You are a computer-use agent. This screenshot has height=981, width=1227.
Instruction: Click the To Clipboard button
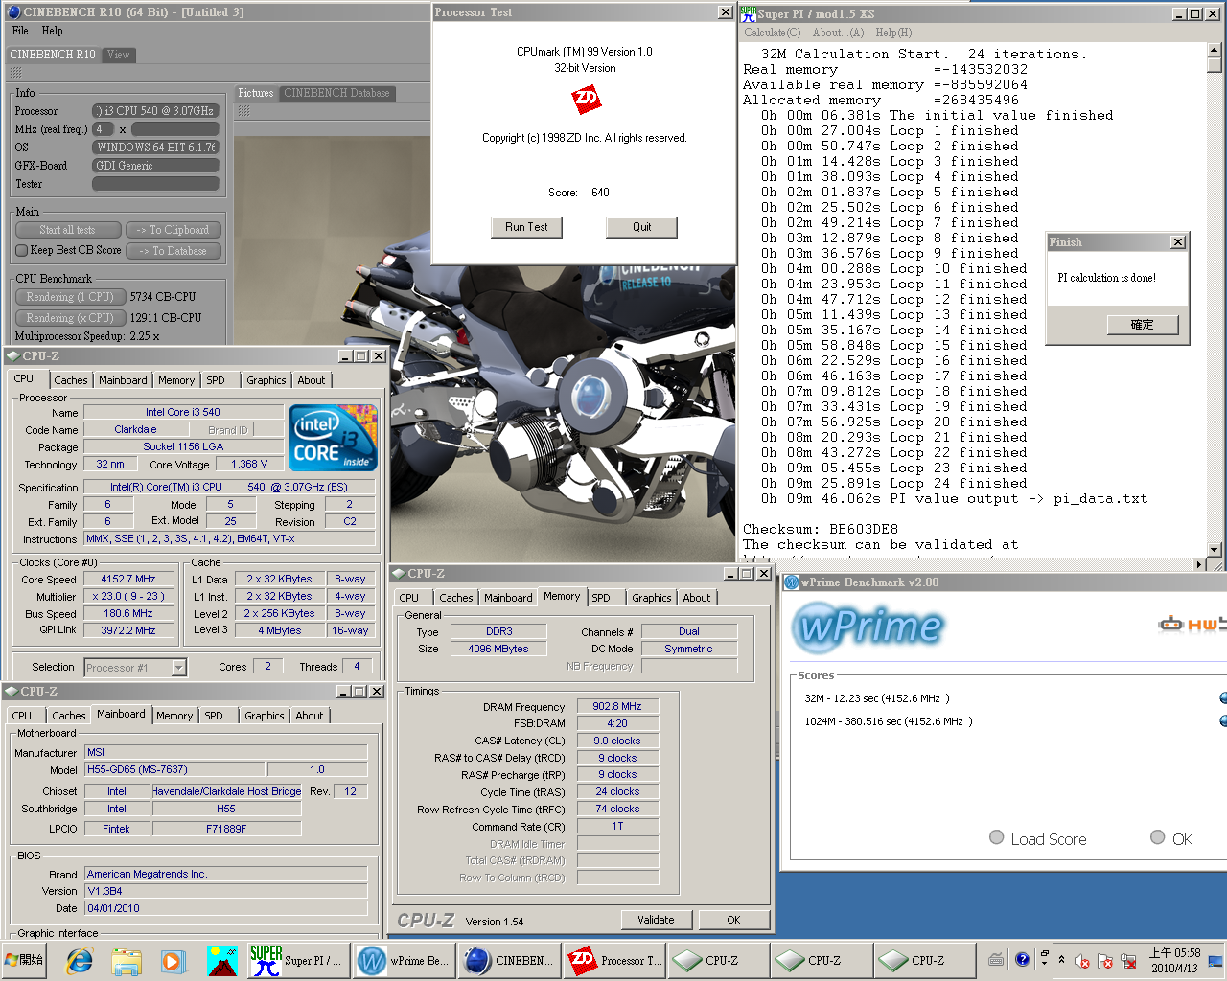pos(174,230)
